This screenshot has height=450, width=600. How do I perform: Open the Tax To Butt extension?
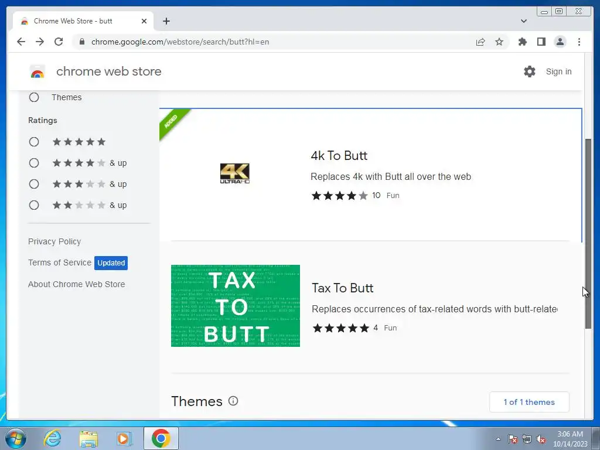point(342,288)
